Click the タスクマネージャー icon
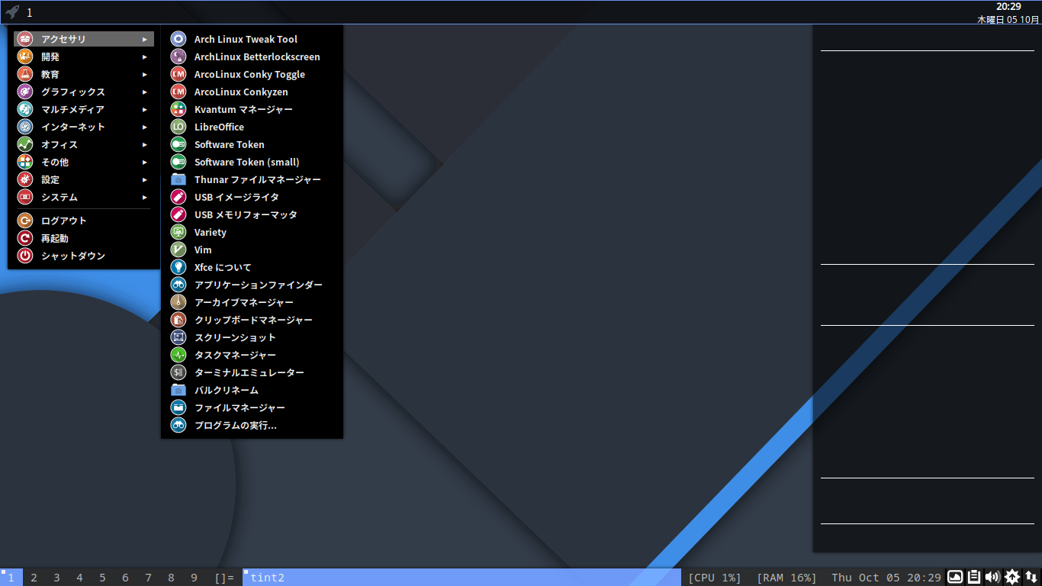1042x586 pixels. pos(178,355)
